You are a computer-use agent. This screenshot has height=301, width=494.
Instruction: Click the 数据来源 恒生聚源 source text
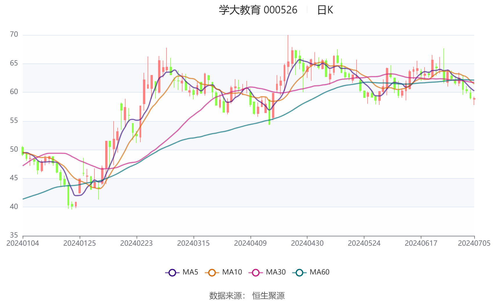tap(247, 295)
